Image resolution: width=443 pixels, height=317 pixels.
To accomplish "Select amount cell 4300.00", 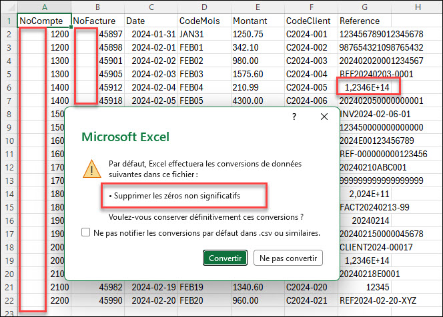I will (258, 101).
